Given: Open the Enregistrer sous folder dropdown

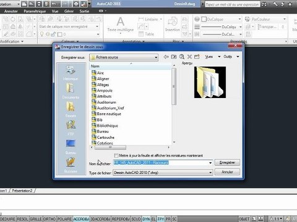Looking at the screenshot, I should click(124, 57).
